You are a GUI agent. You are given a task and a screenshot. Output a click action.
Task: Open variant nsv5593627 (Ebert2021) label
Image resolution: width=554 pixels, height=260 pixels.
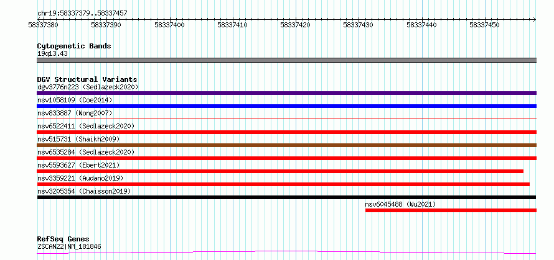pyautogui.click(x=78, y=165)
